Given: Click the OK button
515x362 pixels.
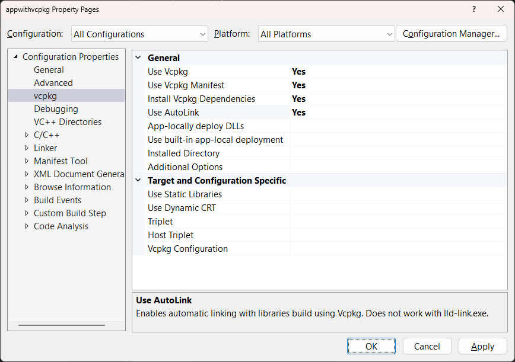Looking at the screenshot, I should (x=371, y=346).
